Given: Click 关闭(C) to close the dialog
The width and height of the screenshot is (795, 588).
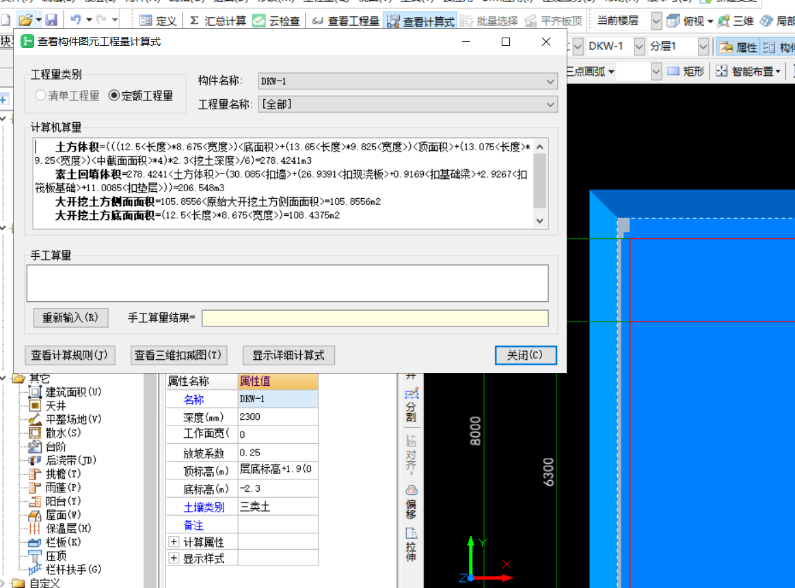Looking at the screenshot, I should [x=526, y=355].
